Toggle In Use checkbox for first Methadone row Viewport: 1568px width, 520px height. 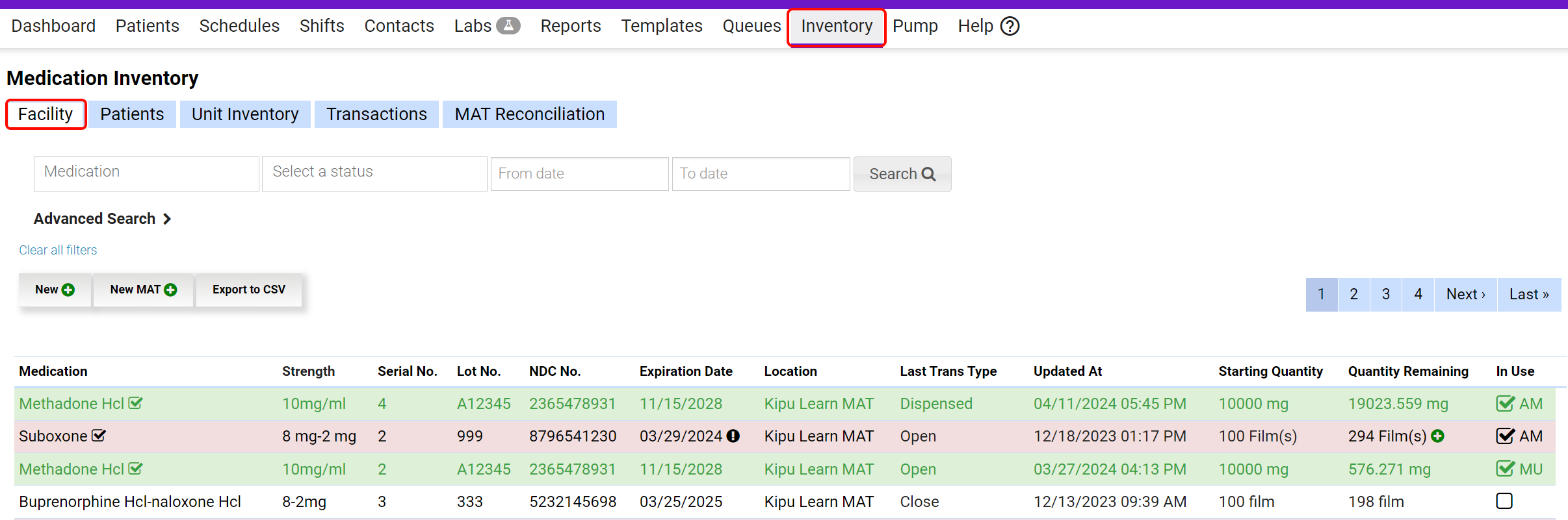tap(1505, 404)
